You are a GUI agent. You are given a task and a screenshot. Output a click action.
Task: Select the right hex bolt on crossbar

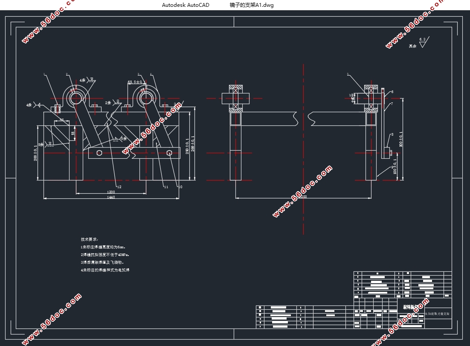169,153
